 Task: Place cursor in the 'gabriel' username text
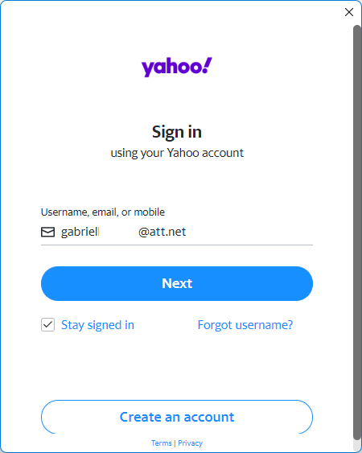80,232
